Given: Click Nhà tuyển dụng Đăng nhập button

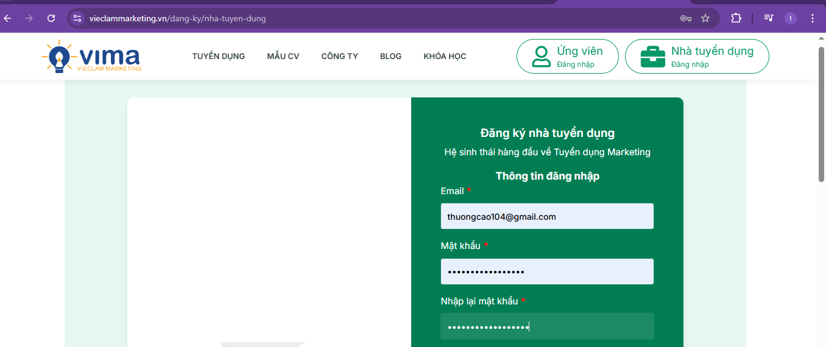Looking at the screenshot, I should [x=697, y=57].
